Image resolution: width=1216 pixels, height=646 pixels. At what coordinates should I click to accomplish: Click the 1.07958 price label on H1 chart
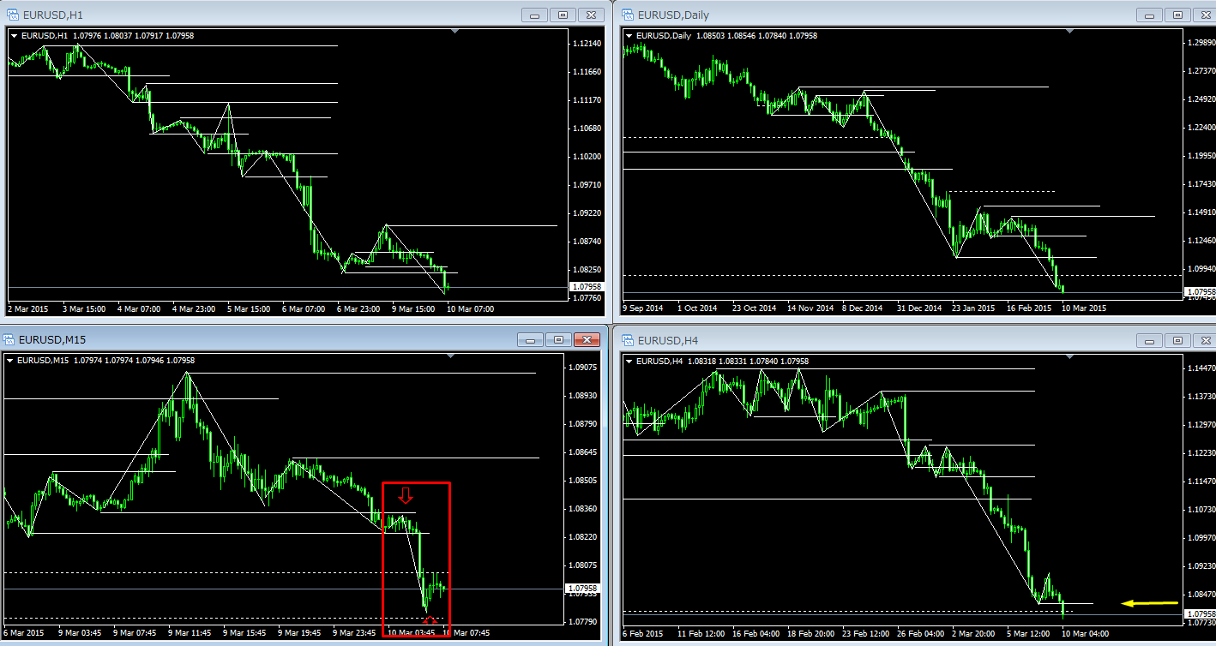pos(587,287)
